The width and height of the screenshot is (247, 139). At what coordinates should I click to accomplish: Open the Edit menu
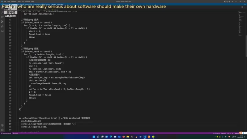9,2
